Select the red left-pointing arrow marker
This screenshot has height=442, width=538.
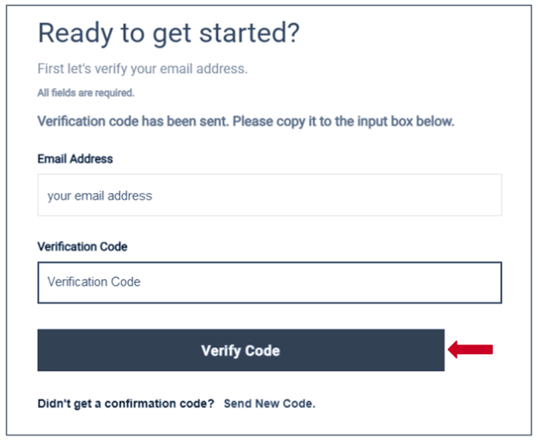[x=470, y=350]
